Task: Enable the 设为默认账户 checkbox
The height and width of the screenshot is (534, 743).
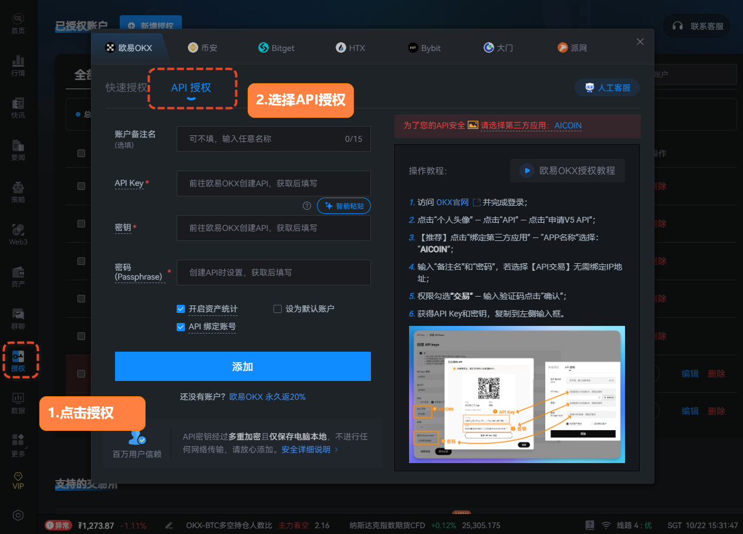Action: click(x=278, y=309)
